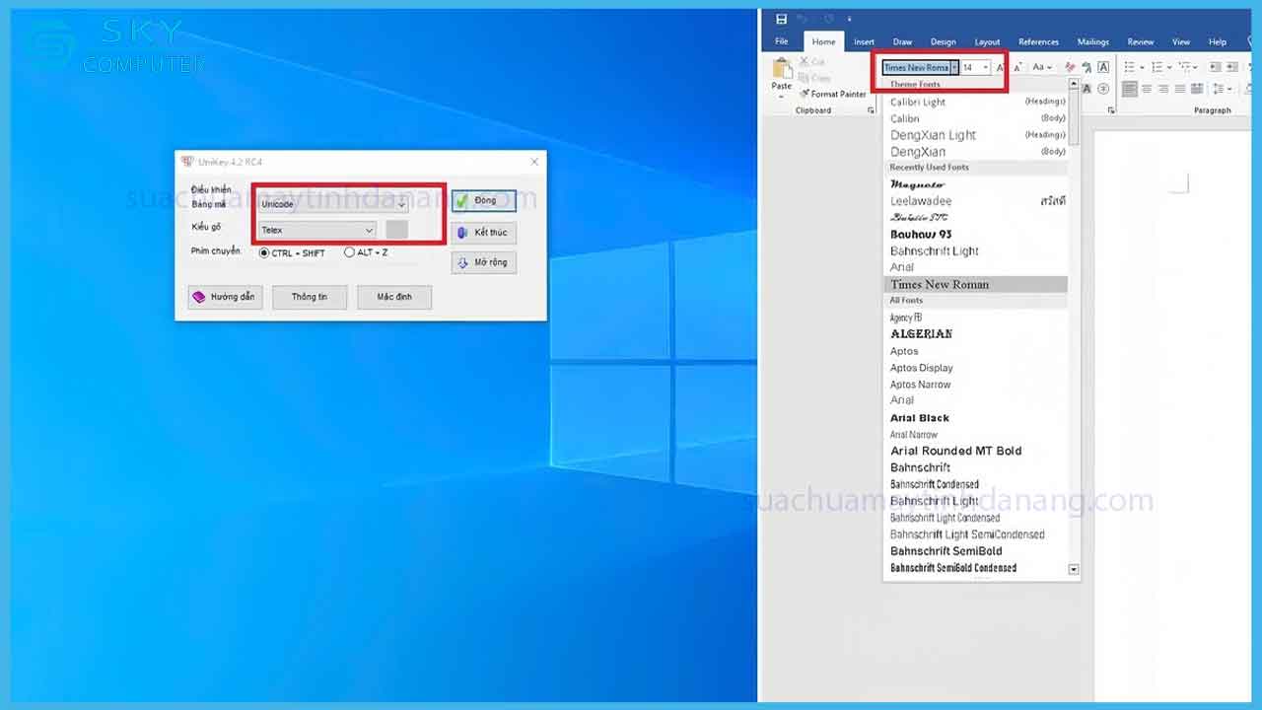This screenshot has width=1262, height=710.
Task: Click the Paste clipboard icon
Action: (783, 68)
